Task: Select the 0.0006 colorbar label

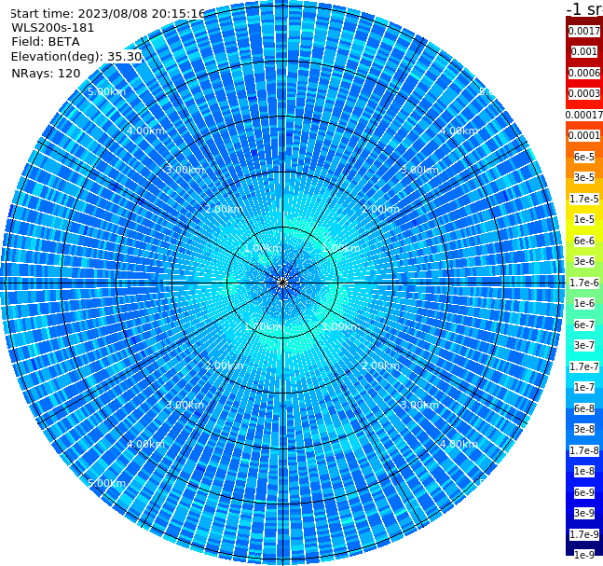Action: coord(584,73)
